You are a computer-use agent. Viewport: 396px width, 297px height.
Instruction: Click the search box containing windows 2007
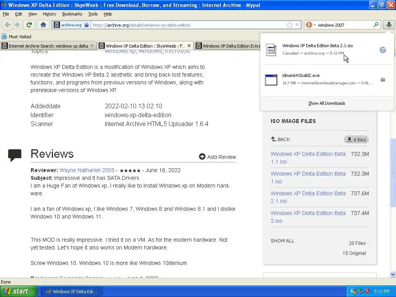344,25
